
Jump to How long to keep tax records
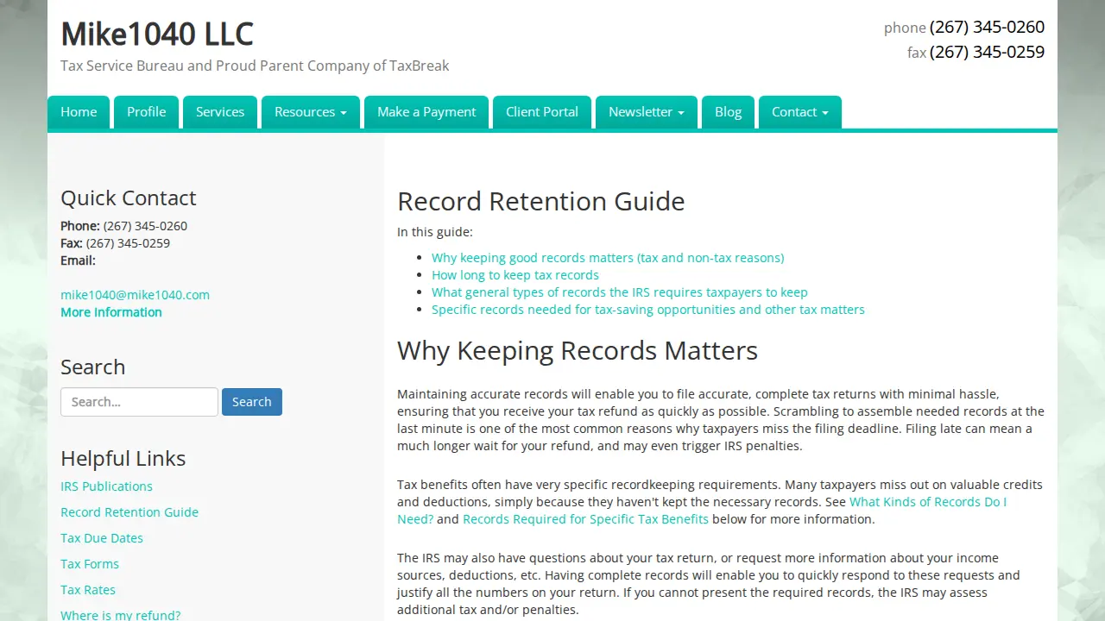[515, 275]
